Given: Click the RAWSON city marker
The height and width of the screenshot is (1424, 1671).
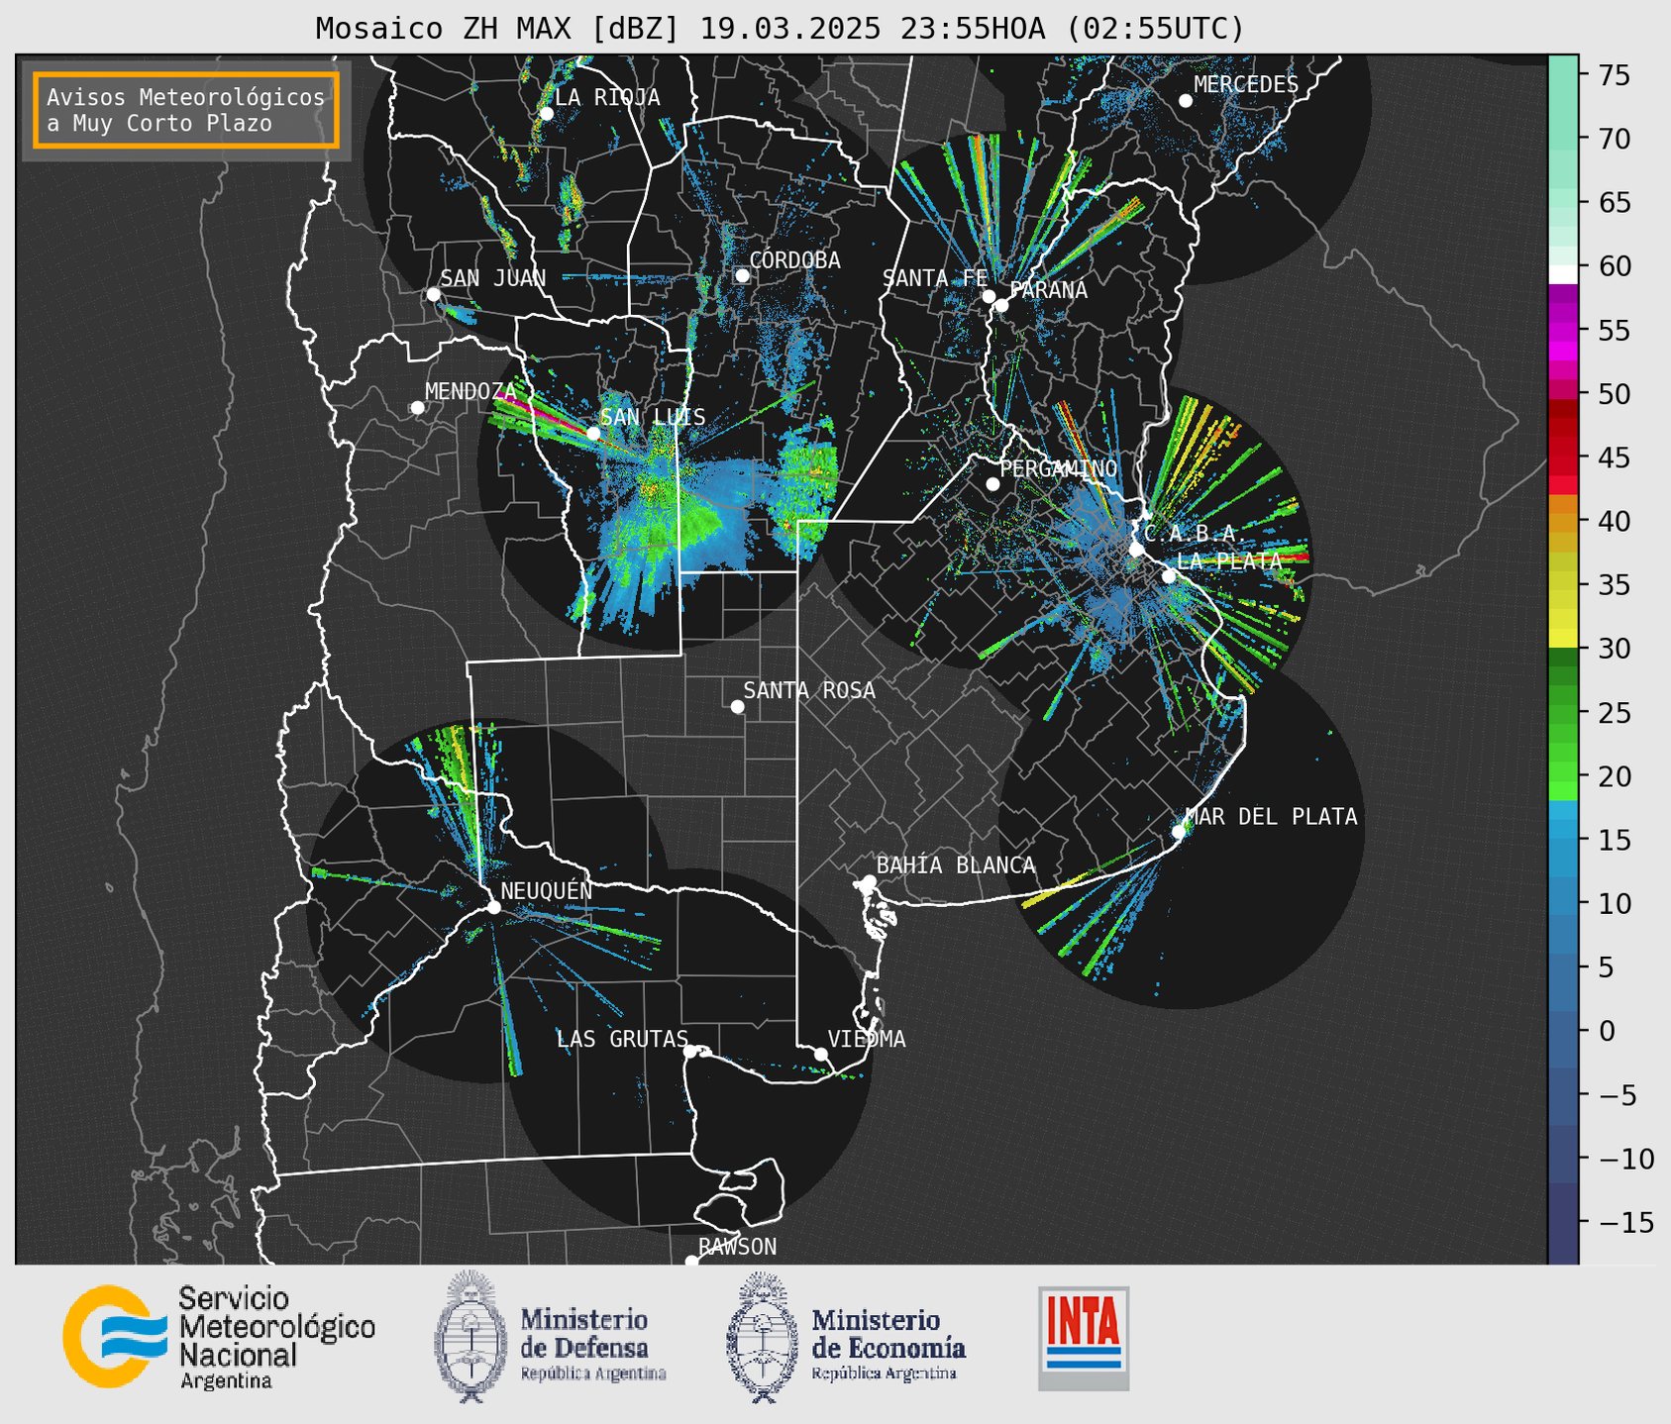Looking at the screenshot, I should click(x=691, y=1261).
